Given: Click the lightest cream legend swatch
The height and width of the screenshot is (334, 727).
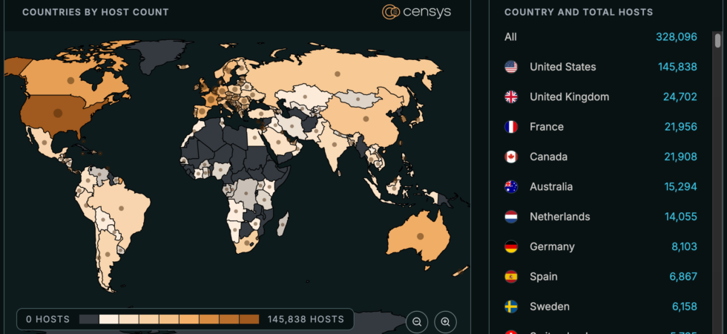Looking at the screenshot, I should tap(109, 319).
